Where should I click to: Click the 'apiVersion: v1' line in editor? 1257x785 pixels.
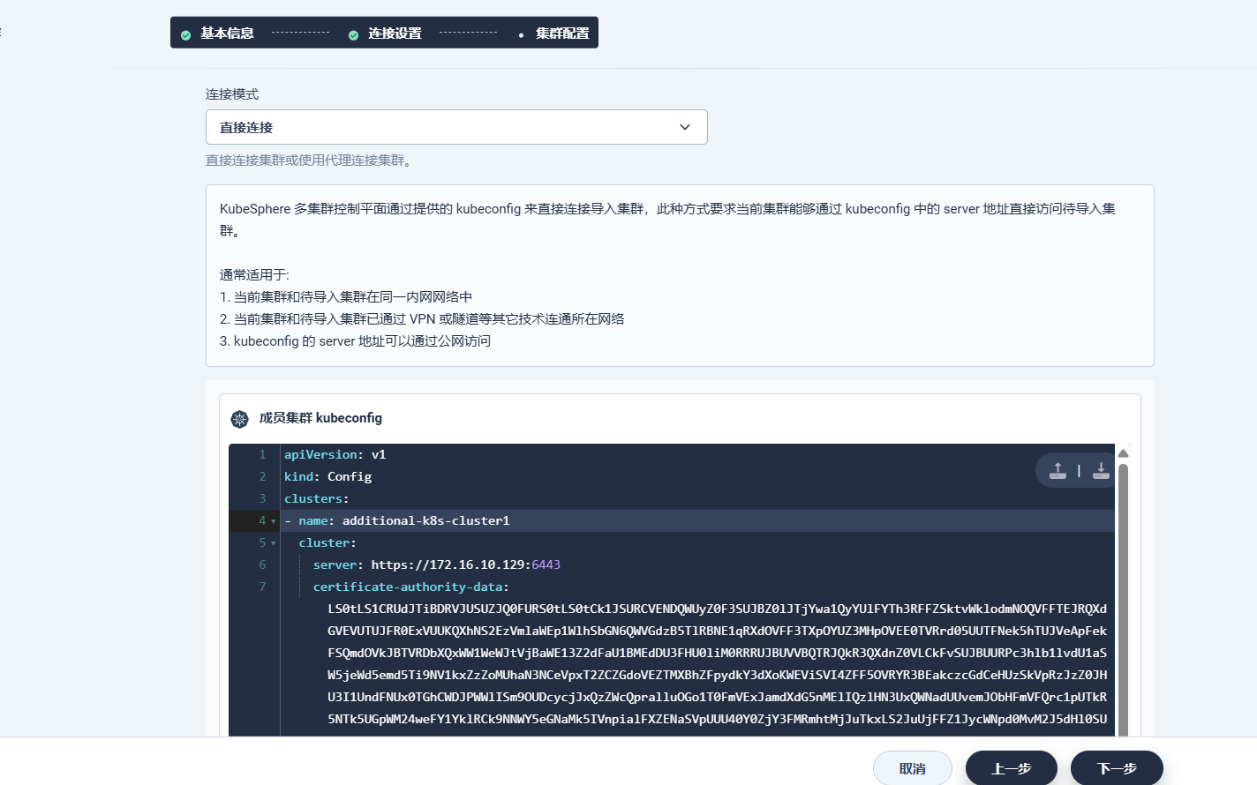335,454
